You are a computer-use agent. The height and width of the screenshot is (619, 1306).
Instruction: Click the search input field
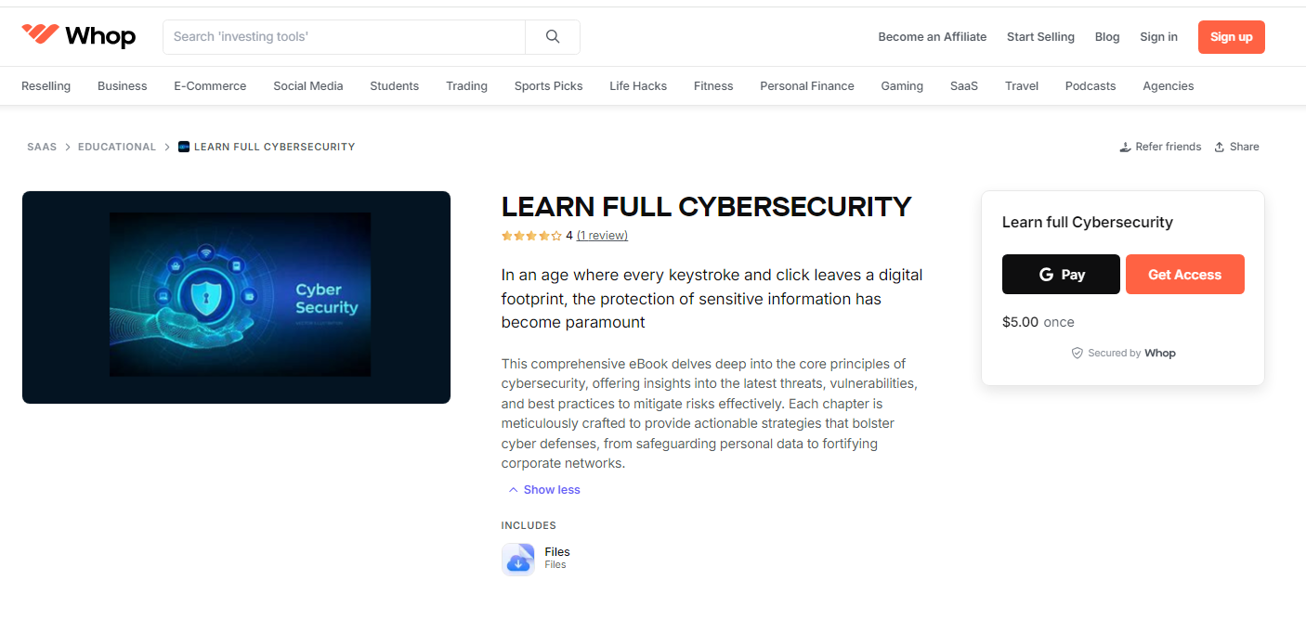(344, 36)
